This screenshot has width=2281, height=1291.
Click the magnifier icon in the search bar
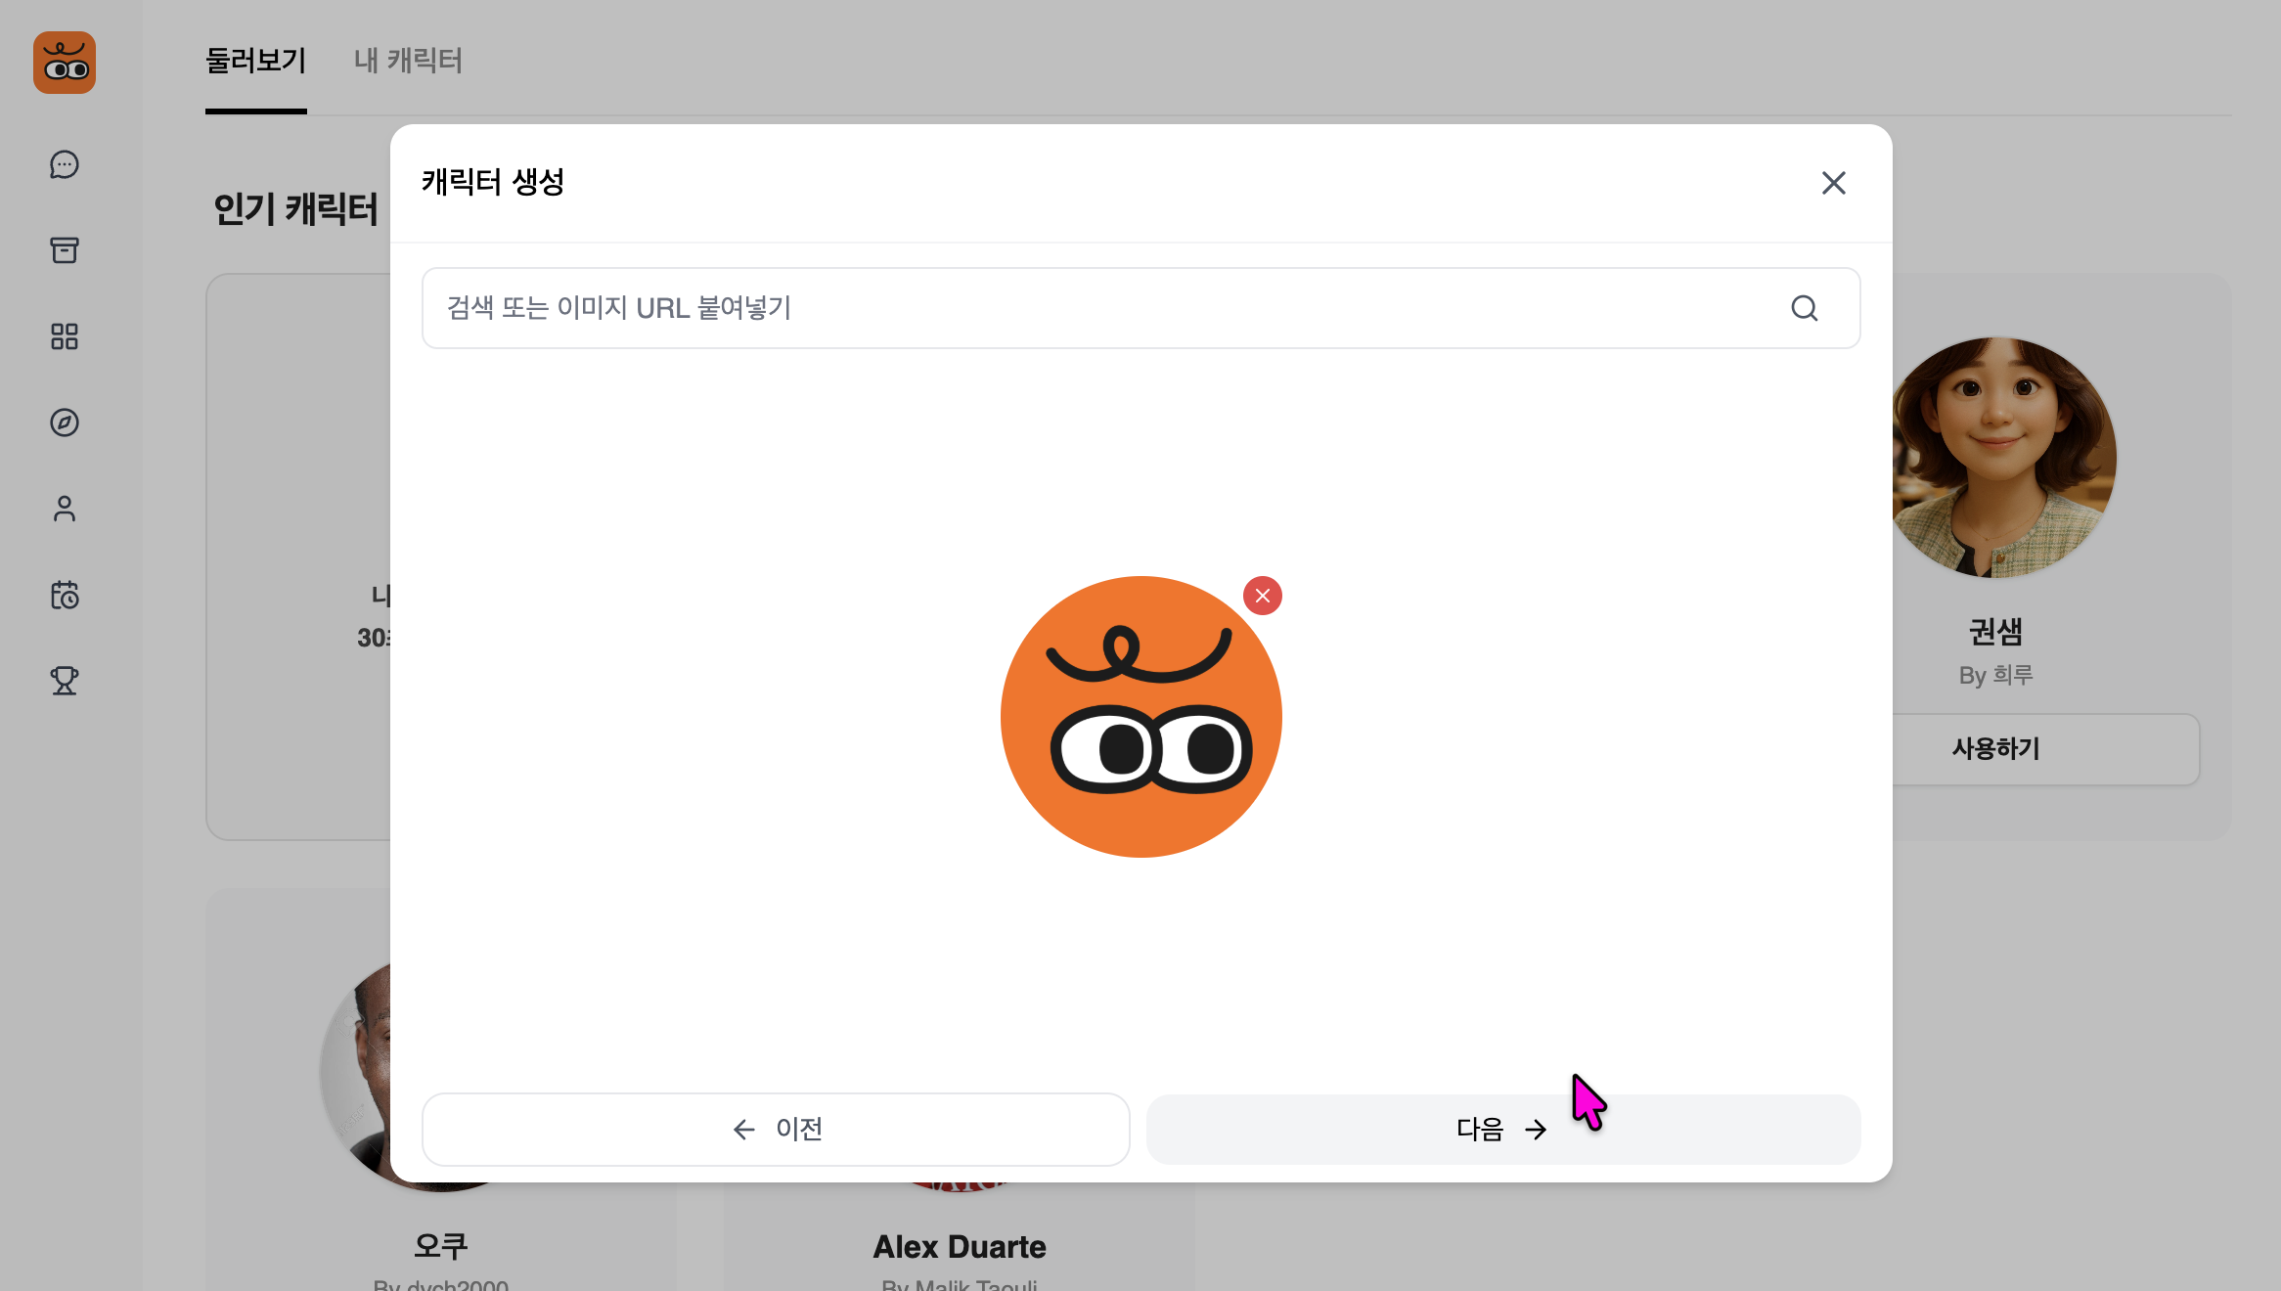click(x=1805, y=308)
